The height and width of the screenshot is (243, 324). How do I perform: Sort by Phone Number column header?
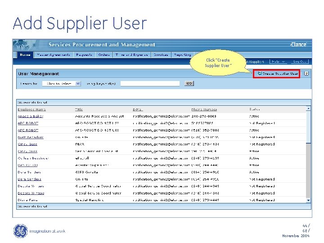pyautogui.click(x=204, y=109)
